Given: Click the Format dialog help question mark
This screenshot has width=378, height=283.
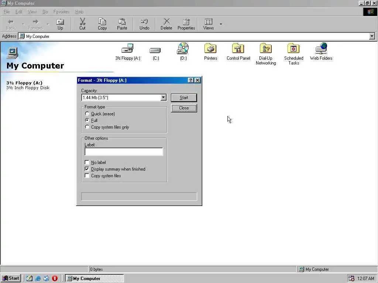Looking at the screenshot, I should (x=190, y=80).
